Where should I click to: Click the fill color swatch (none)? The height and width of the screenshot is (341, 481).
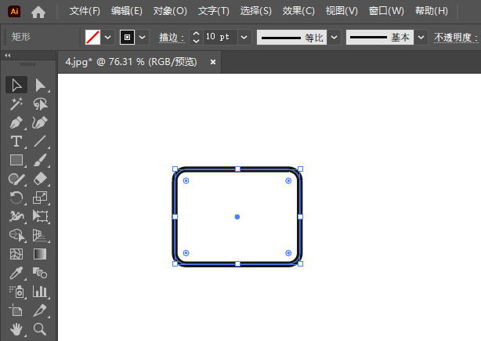92,37
